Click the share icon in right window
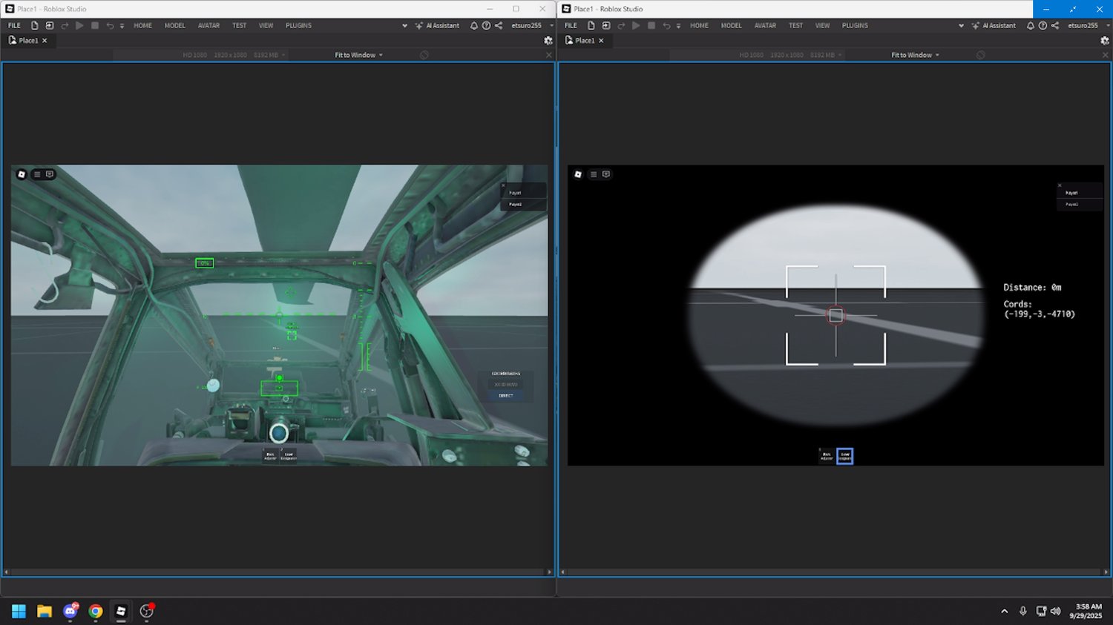Screen dimensions: 1113x625 click(1055, 25)
